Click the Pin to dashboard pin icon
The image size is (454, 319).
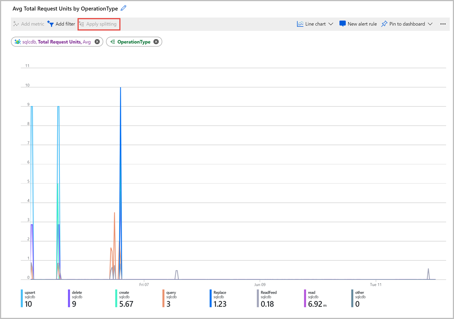pos(384,24)
